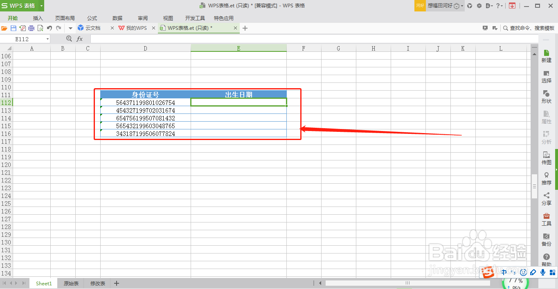Click the red download box icon
Viewport: 558px width, 289px height.
point(512,6)
